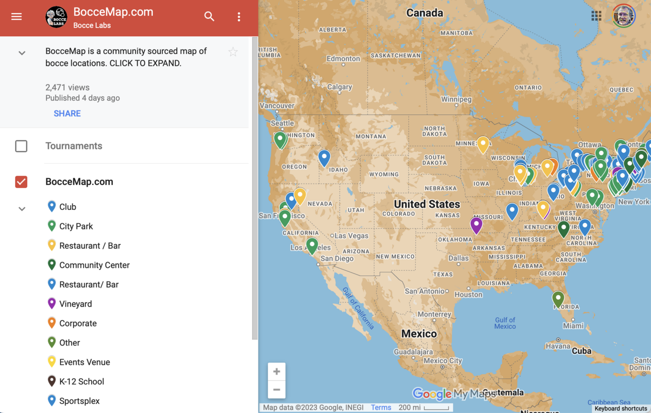Click the SHARE link
651x413 pixels.
point(68,113)
